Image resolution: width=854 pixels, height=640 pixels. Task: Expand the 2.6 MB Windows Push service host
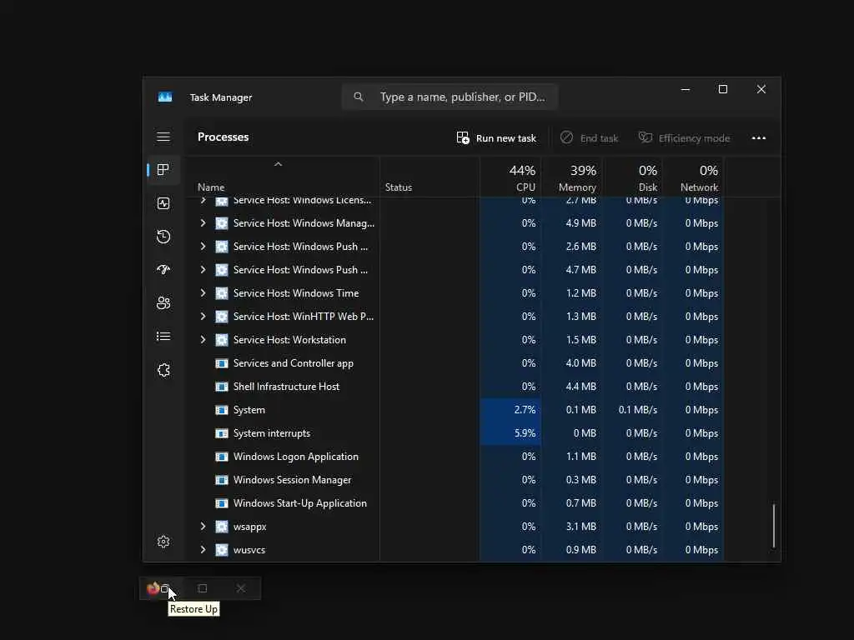point(203,247)
